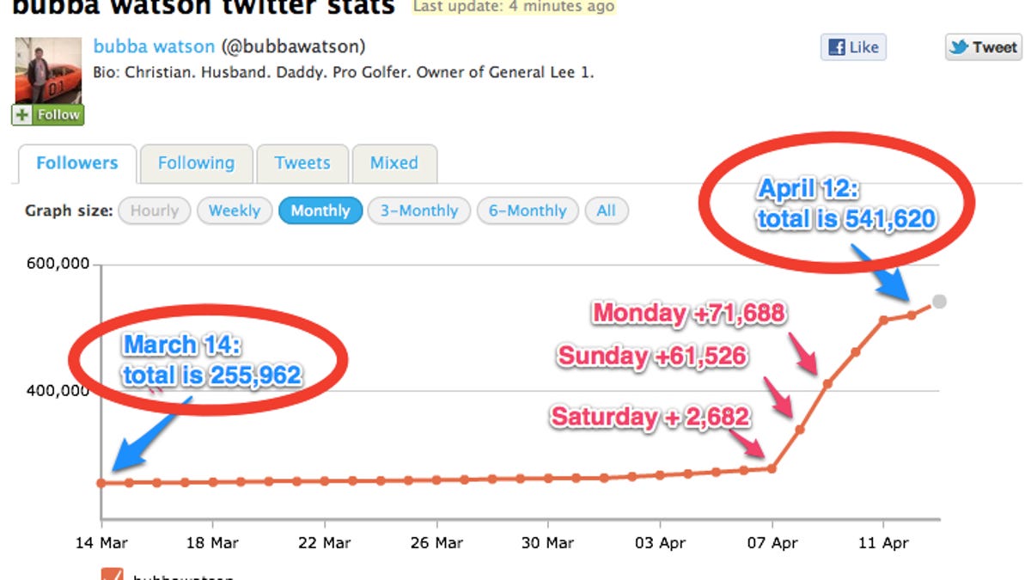This screenshot has height=580, width=1031.
Task: Open the Tweets tab
Action: coord(302,163)
